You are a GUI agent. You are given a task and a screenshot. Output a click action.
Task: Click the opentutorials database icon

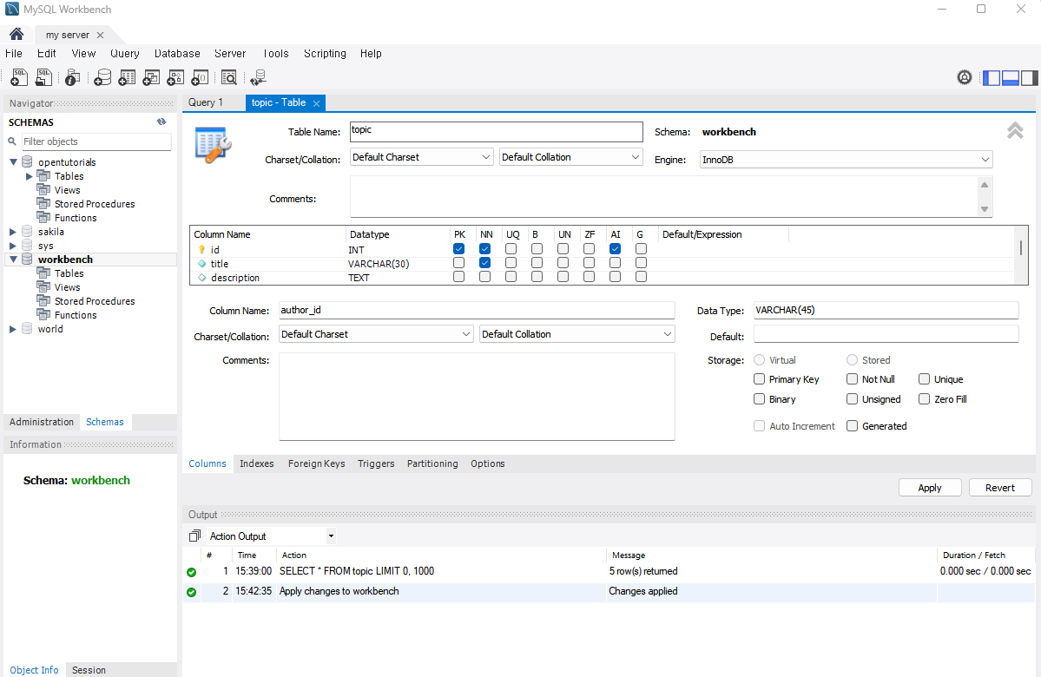coord(27,161)
